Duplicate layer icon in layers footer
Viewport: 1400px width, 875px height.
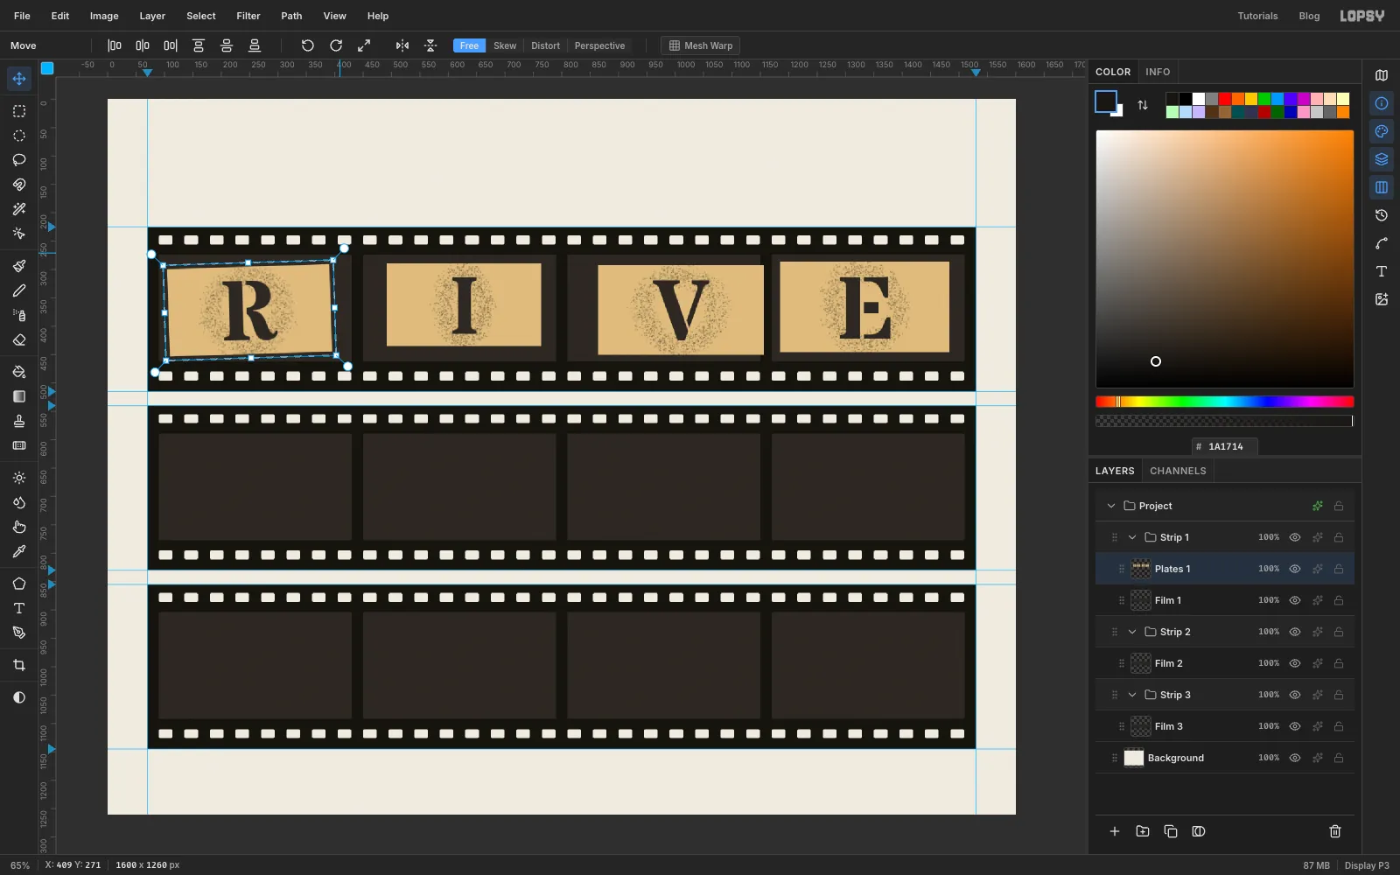pyautogui.click(x=1171, y=831)
